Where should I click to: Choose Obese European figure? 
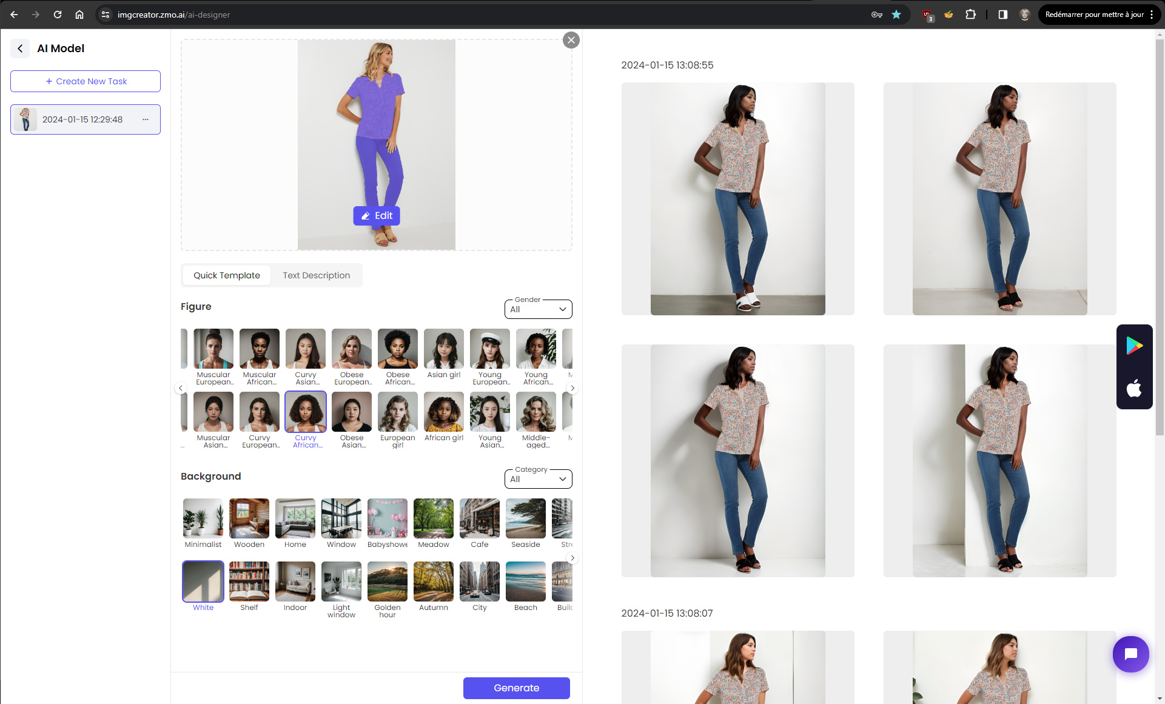point(352,357)
